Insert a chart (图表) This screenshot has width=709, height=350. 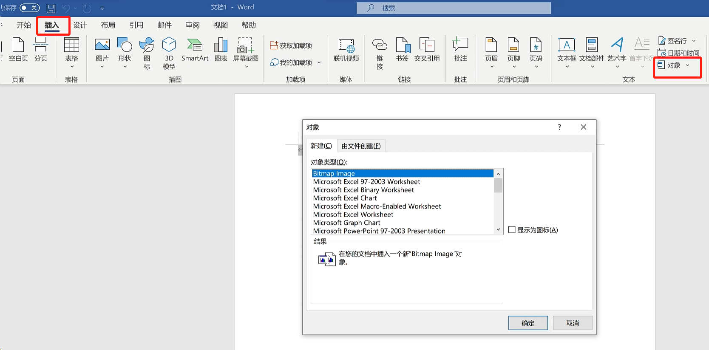[221, 50]
